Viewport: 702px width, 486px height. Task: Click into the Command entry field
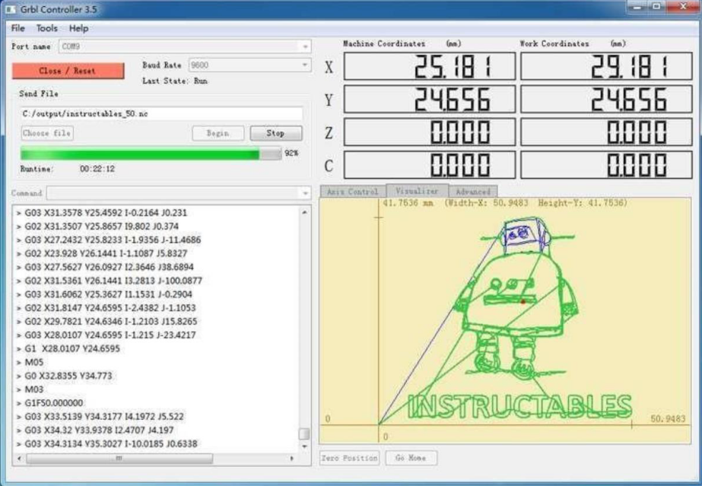tap(173, 193)
